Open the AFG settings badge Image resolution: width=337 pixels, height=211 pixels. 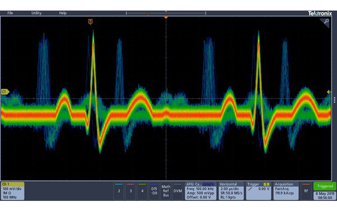coord(201,191)
